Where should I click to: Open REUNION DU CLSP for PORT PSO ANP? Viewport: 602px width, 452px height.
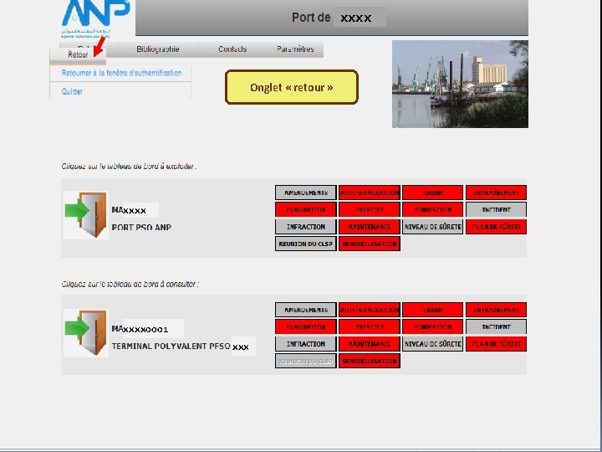(306, 244)
